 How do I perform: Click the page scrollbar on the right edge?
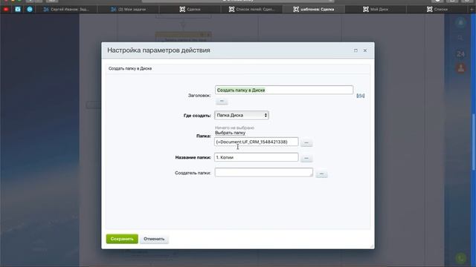474,142
